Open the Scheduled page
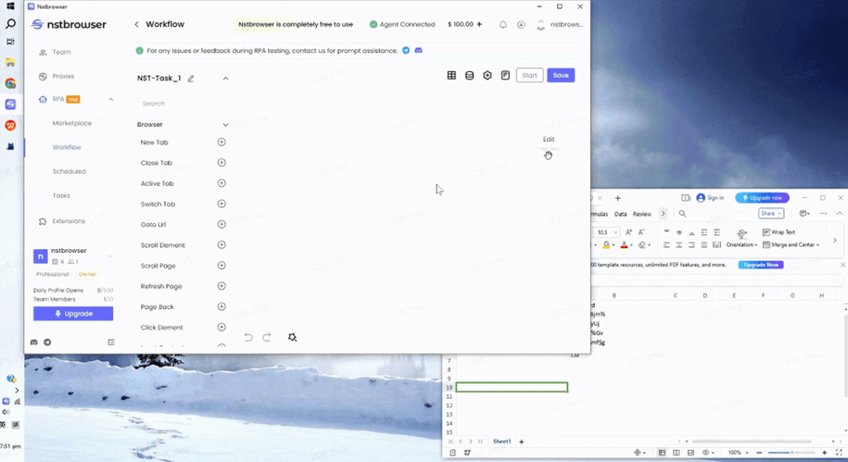The width and height of the screenshot is (848, 462). pos(70,171)
